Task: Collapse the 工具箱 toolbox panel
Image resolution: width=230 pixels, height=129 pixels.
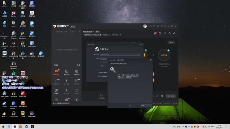Action: pos(78,65)
